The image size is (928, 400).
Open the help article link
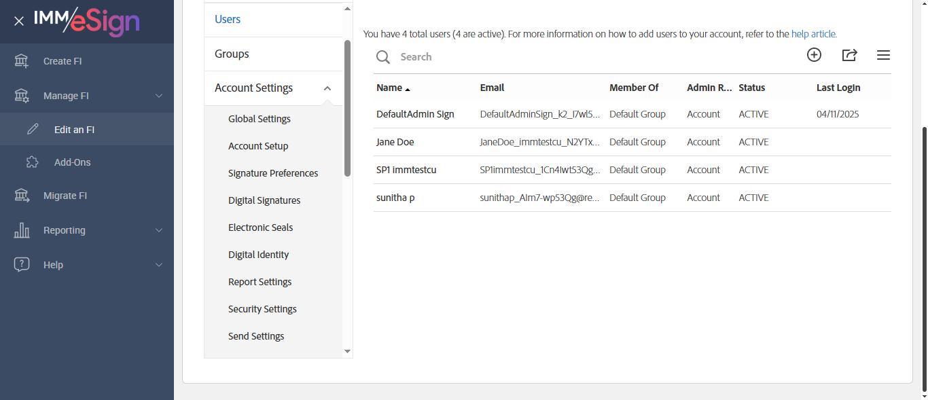click(814, 34)
